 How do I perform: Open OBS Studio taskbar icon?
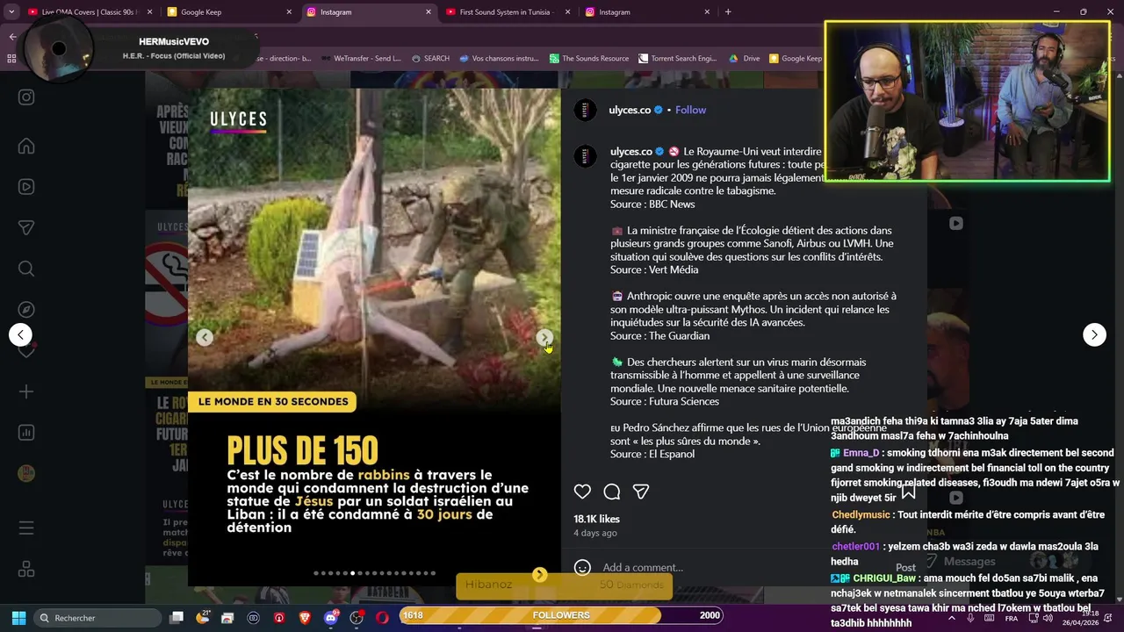click(x=357, y=618)
